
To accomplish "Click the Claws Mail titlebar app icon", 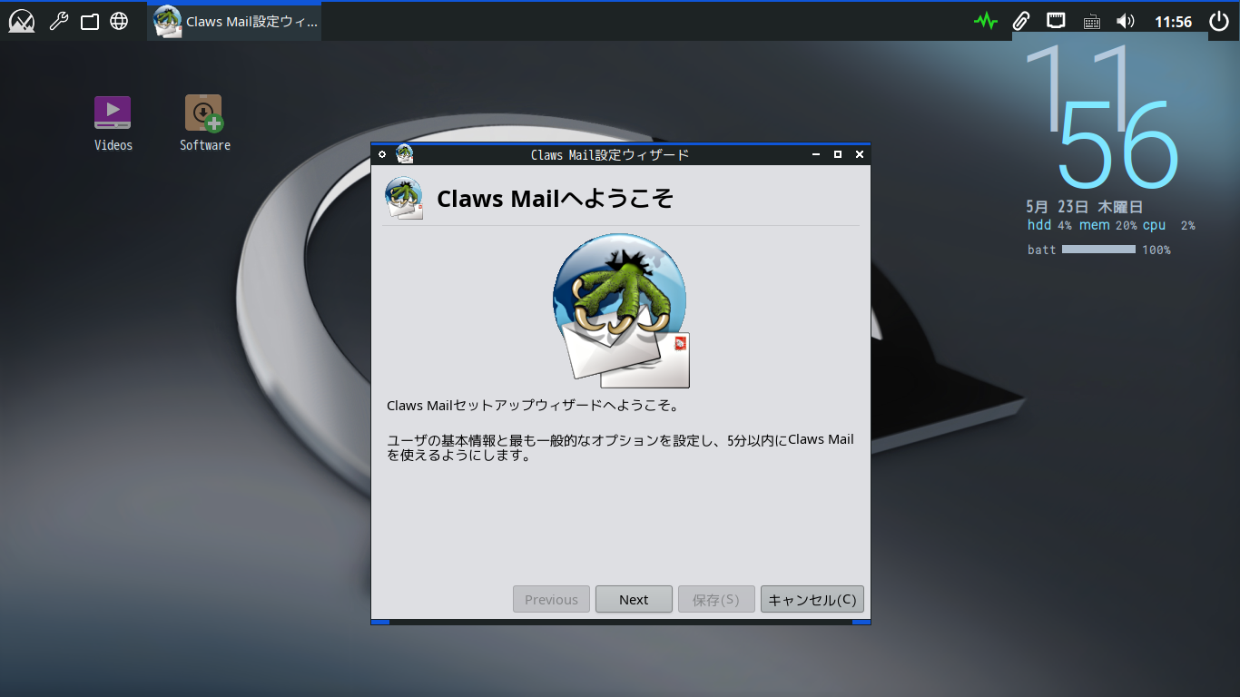I will (x=405, y=154).
